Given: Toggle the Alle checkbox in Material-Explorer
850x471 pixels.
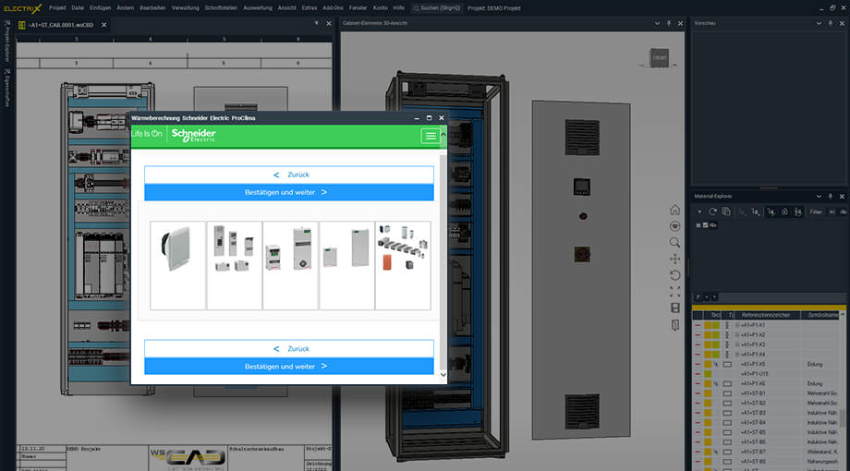Looking at the screenshot, I should [x=704, y=225].
